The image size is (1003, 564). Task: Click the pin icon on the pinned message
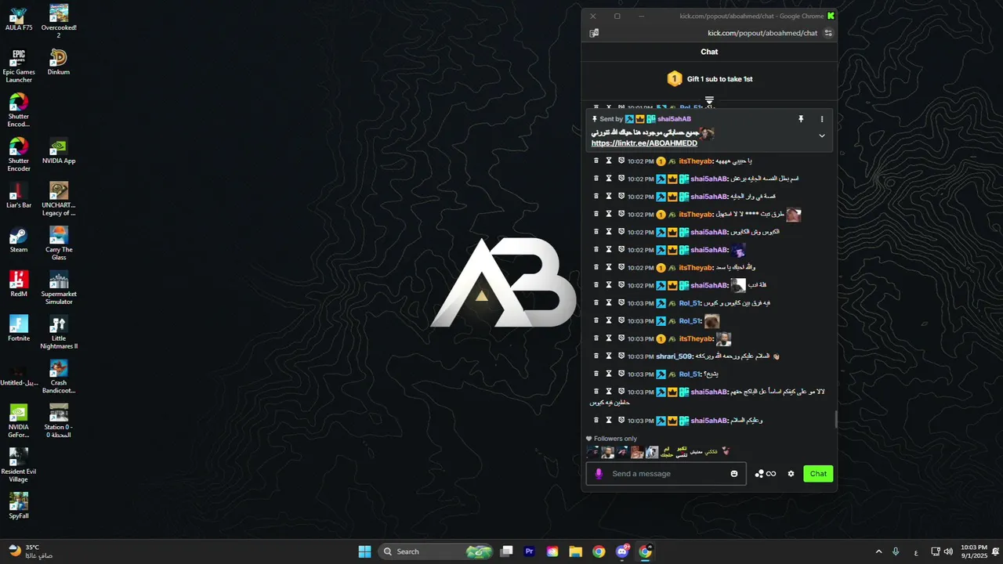[x=801, y=119]
